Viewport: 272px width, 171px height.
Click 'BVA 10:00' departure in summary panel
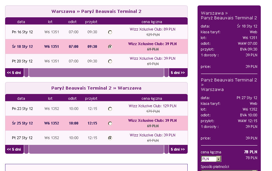[x=249, y=115]
